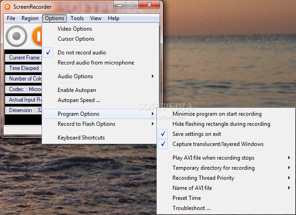Toggle Minimize program on start recording
The image size is (296, 215).
coord(226,114)
